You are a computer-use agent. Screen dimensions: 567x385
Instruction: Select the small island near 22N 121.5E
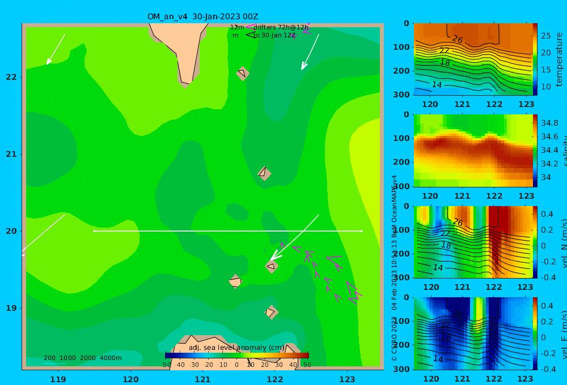pos(243,73)
